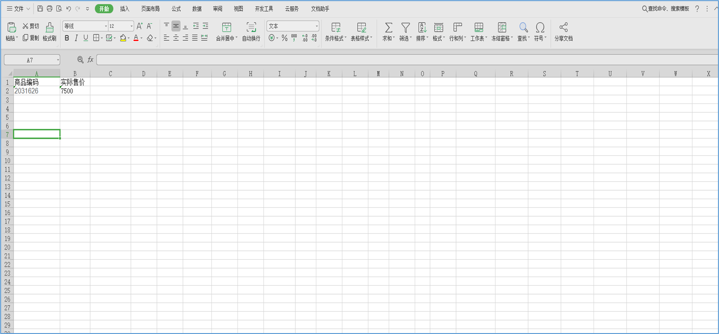Toggle italic formatting
Screen dimensions: 719x334
76,38
